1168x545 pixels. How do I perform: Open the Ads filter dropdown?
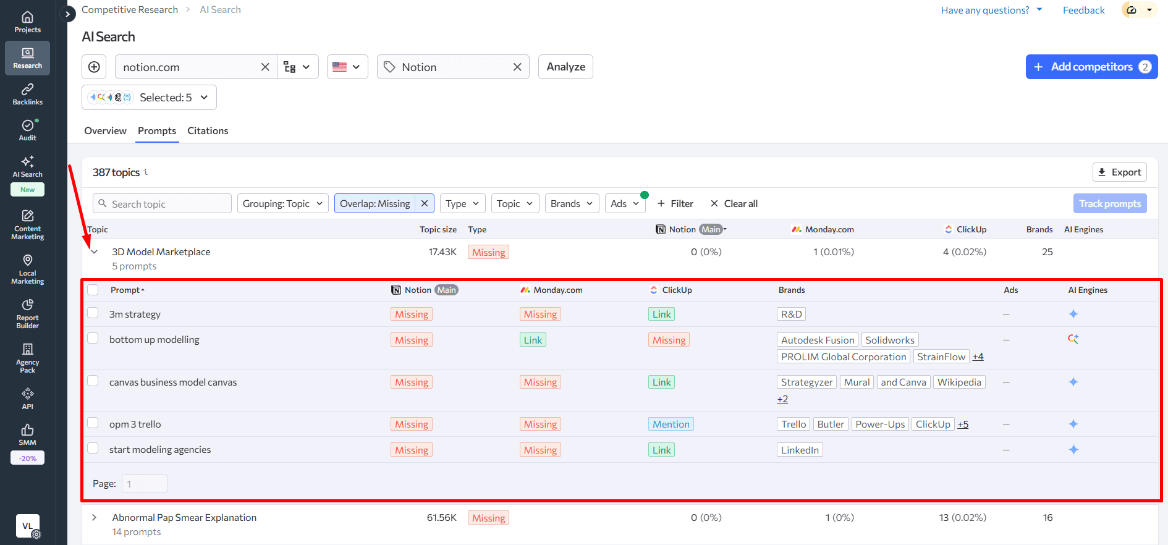tap(625, 203)
